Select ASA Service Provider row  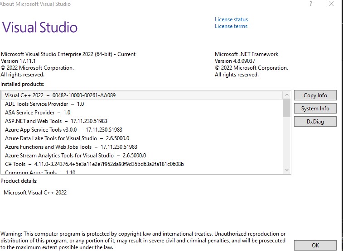coord(142,113)
